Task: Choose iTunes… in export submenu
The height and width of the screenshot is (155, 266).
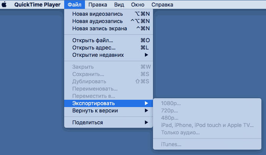Action: [207, 144]
